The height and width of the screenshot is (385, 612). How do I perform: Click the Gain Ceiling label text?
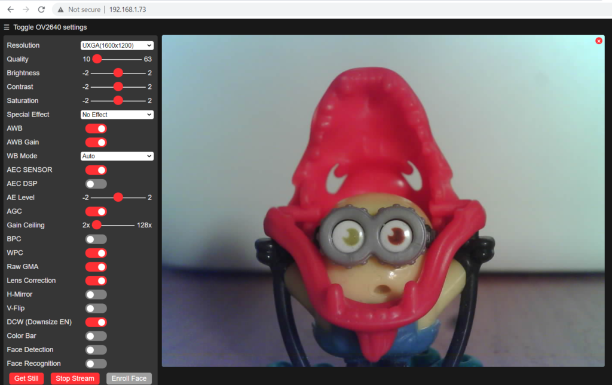tap(26, 225)
